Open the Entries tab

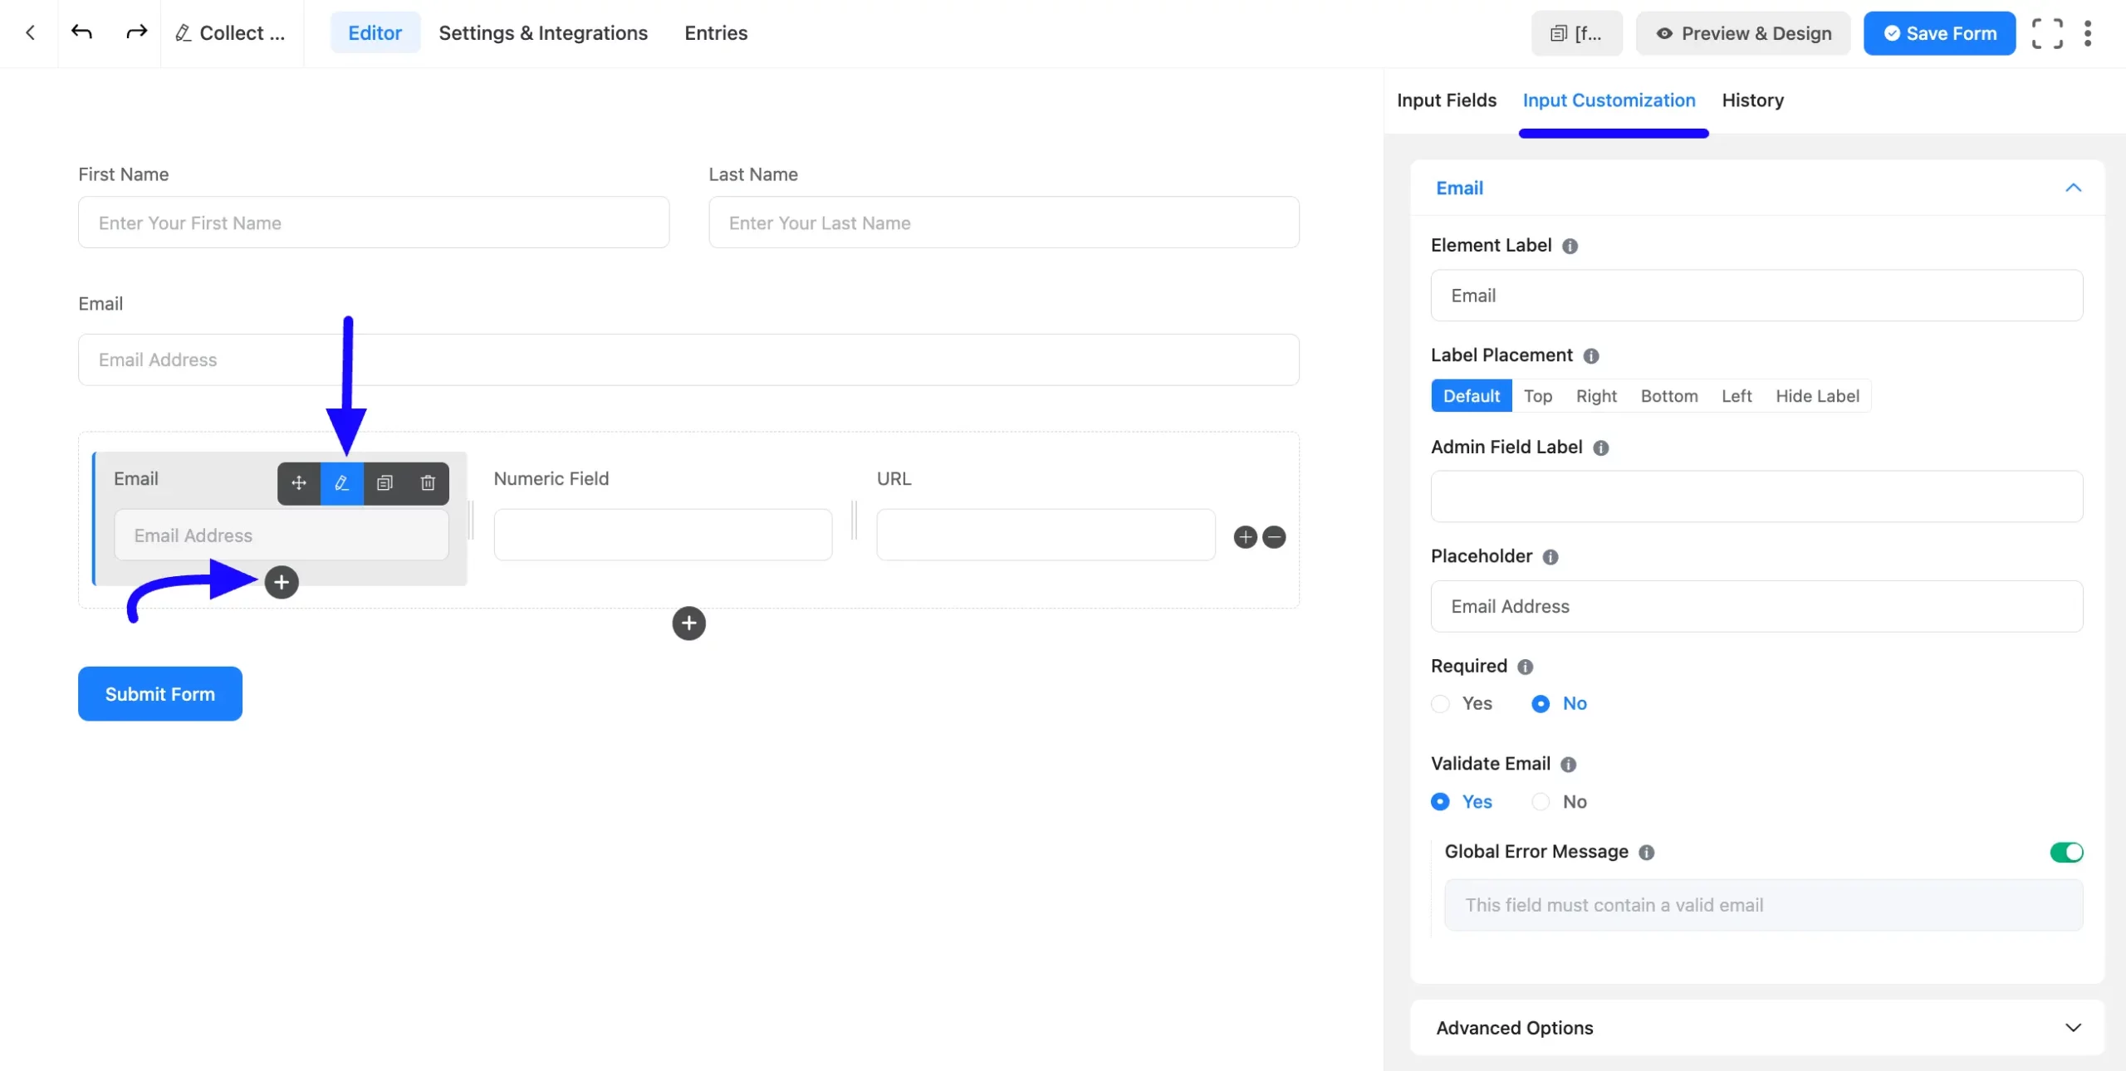[x=716, y=33]
